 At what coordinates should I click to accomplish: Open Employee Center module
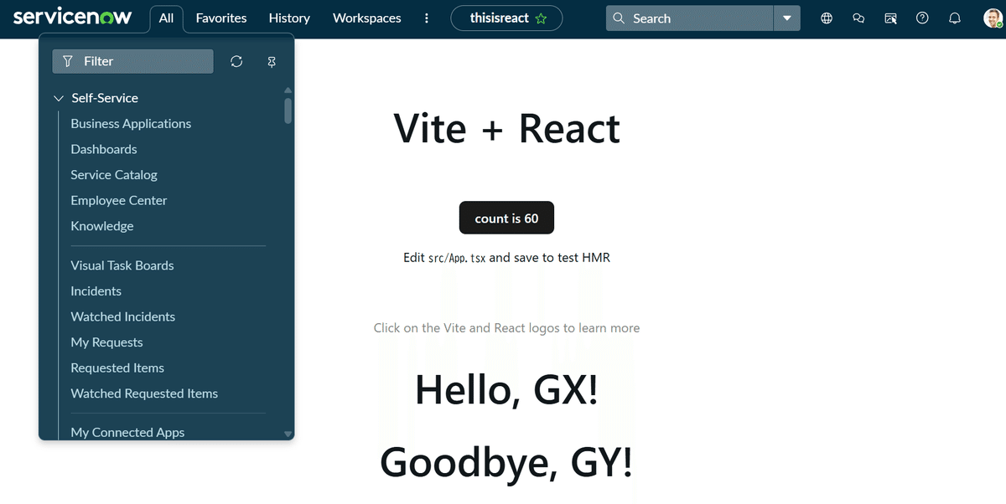[119, 200]
